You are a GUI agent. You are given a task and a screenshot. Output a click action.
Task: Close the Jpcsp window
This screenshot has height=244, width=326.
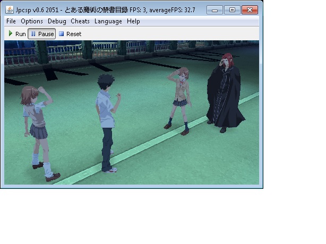(x=250, y=10)
